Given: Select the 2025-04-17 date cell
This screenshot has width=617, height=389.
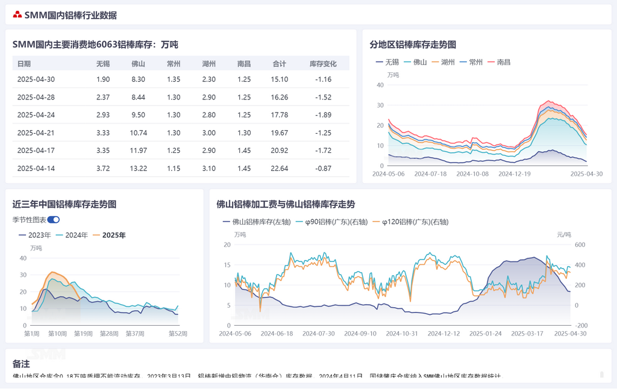Looking at the screenshot, I should coord(36,151).
